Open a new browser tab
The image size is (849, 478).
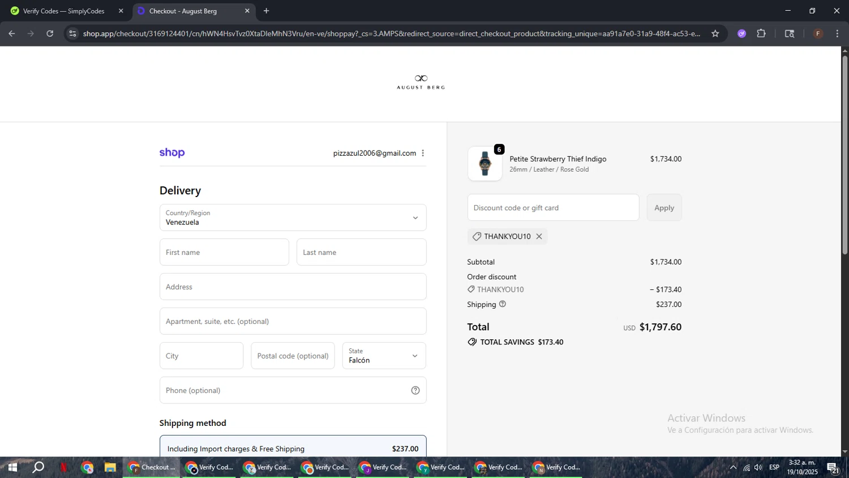point(266,11)
